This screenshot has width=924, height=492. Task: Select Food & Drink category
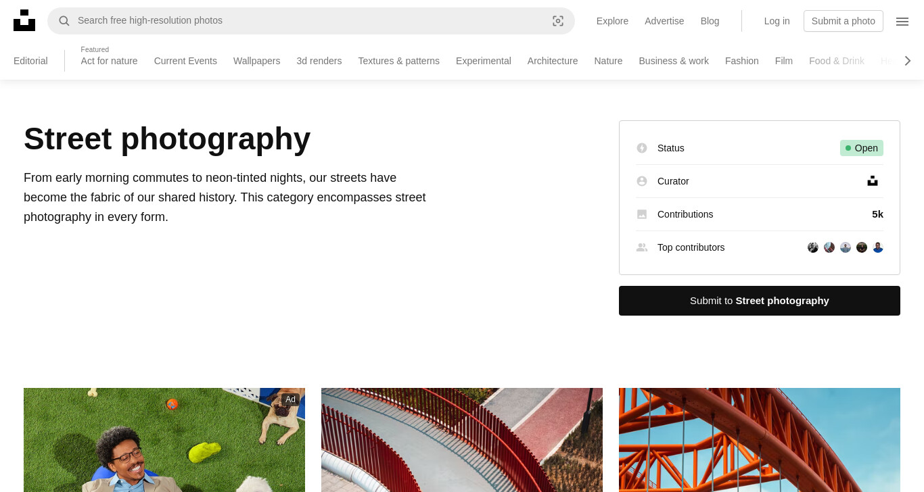click(x=837, y=61)
